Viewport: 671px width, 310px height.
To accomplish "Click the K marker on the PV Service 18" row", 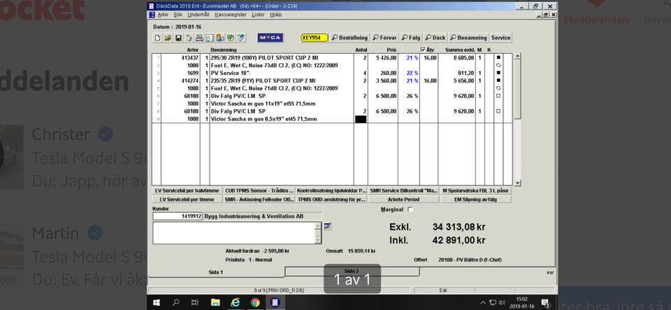I will pos(498,73).
